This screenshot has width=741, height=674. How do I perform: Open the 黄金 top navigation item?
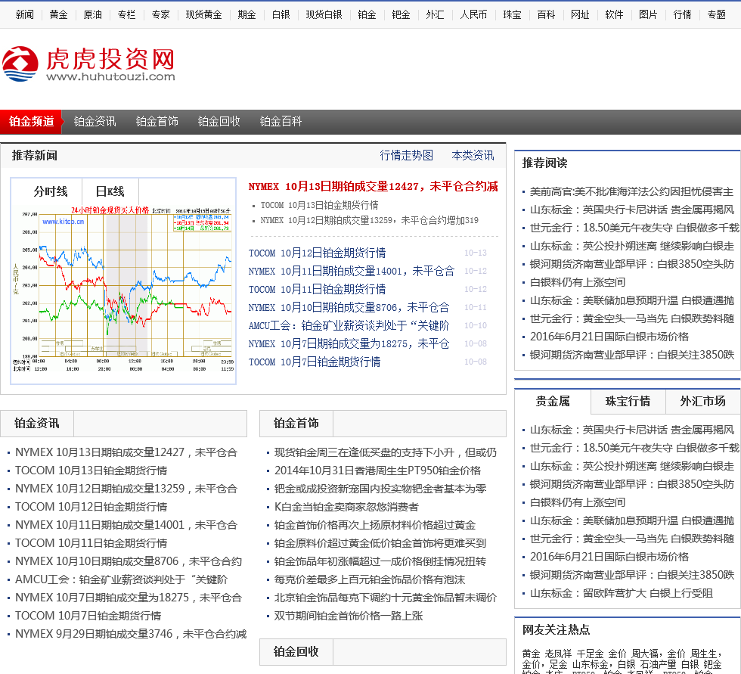tap(58, 14)
